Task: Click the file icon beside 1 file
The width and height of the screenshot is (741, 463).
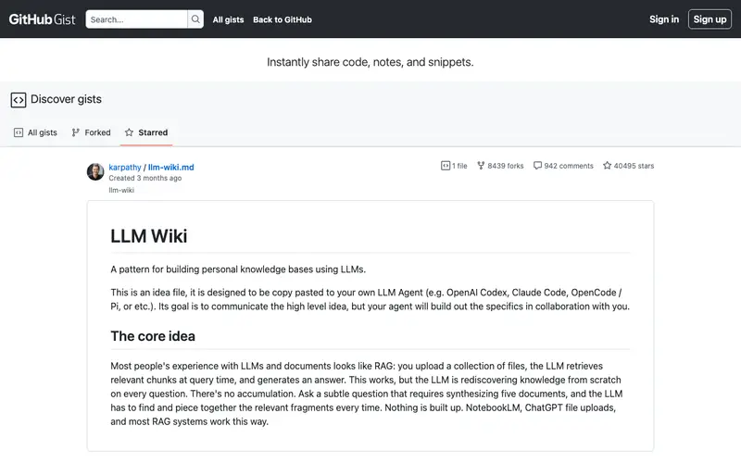Action: (446, 166)
